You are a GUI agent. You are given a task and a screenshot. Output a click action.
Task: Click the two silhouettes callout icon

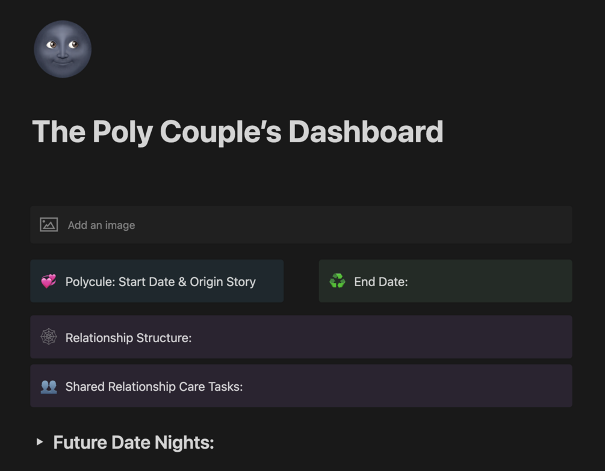point(49,386)
